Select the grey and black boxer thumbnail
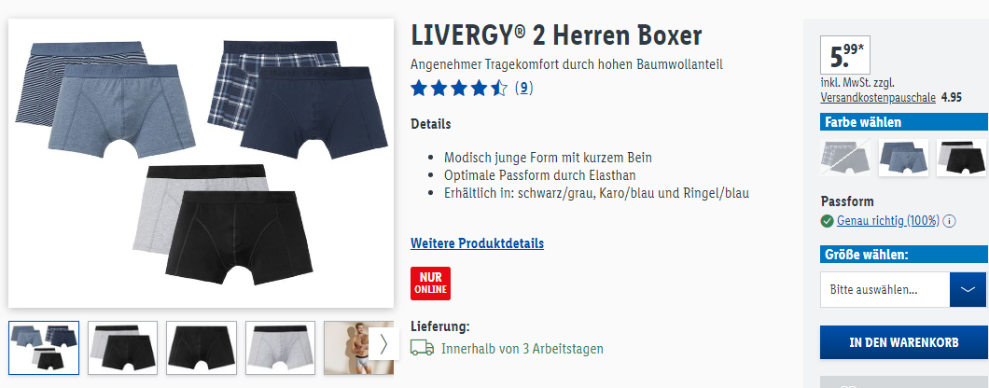The width and height of the screenshot is (989, 388). click(x=122, y=348)
